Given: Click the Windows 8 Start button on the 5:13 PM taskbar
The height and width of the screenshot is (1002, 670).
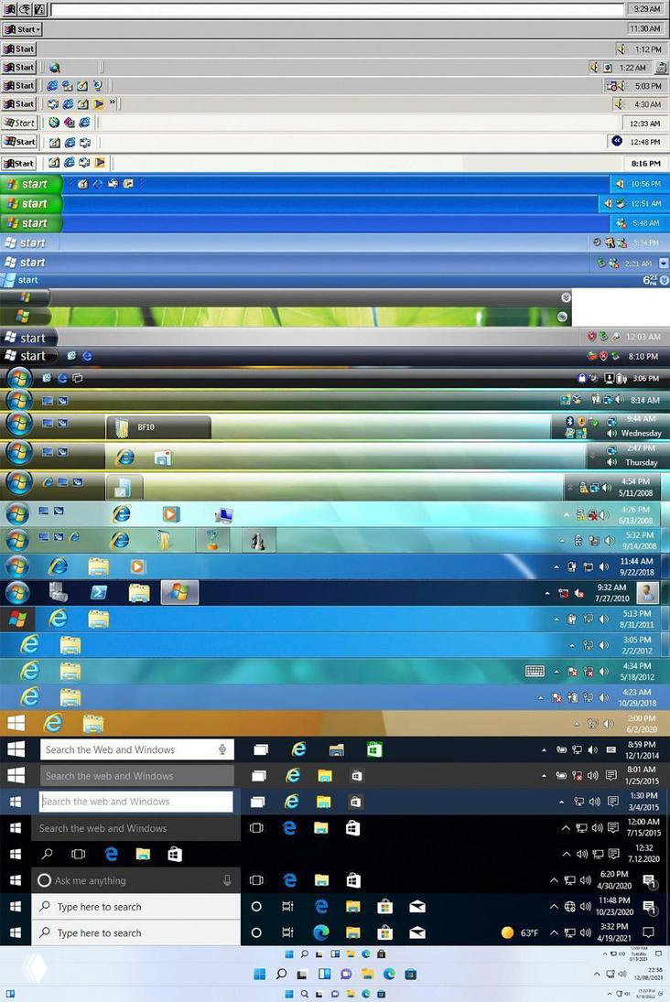Looking at the screenshot, I should coord(17,619).
